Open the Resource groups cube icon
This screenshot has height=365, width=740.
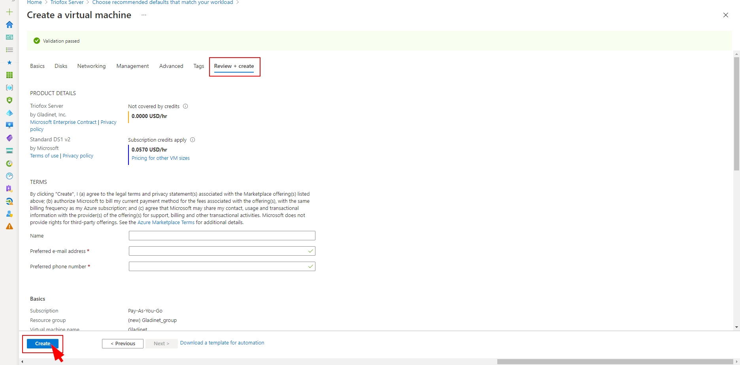click(x=9, y=88)
